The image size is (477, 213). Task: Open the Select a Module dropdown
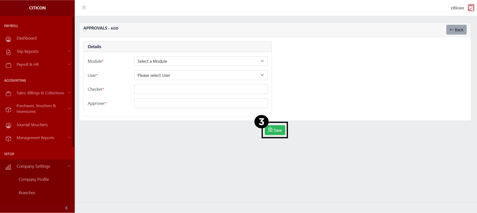200,61
